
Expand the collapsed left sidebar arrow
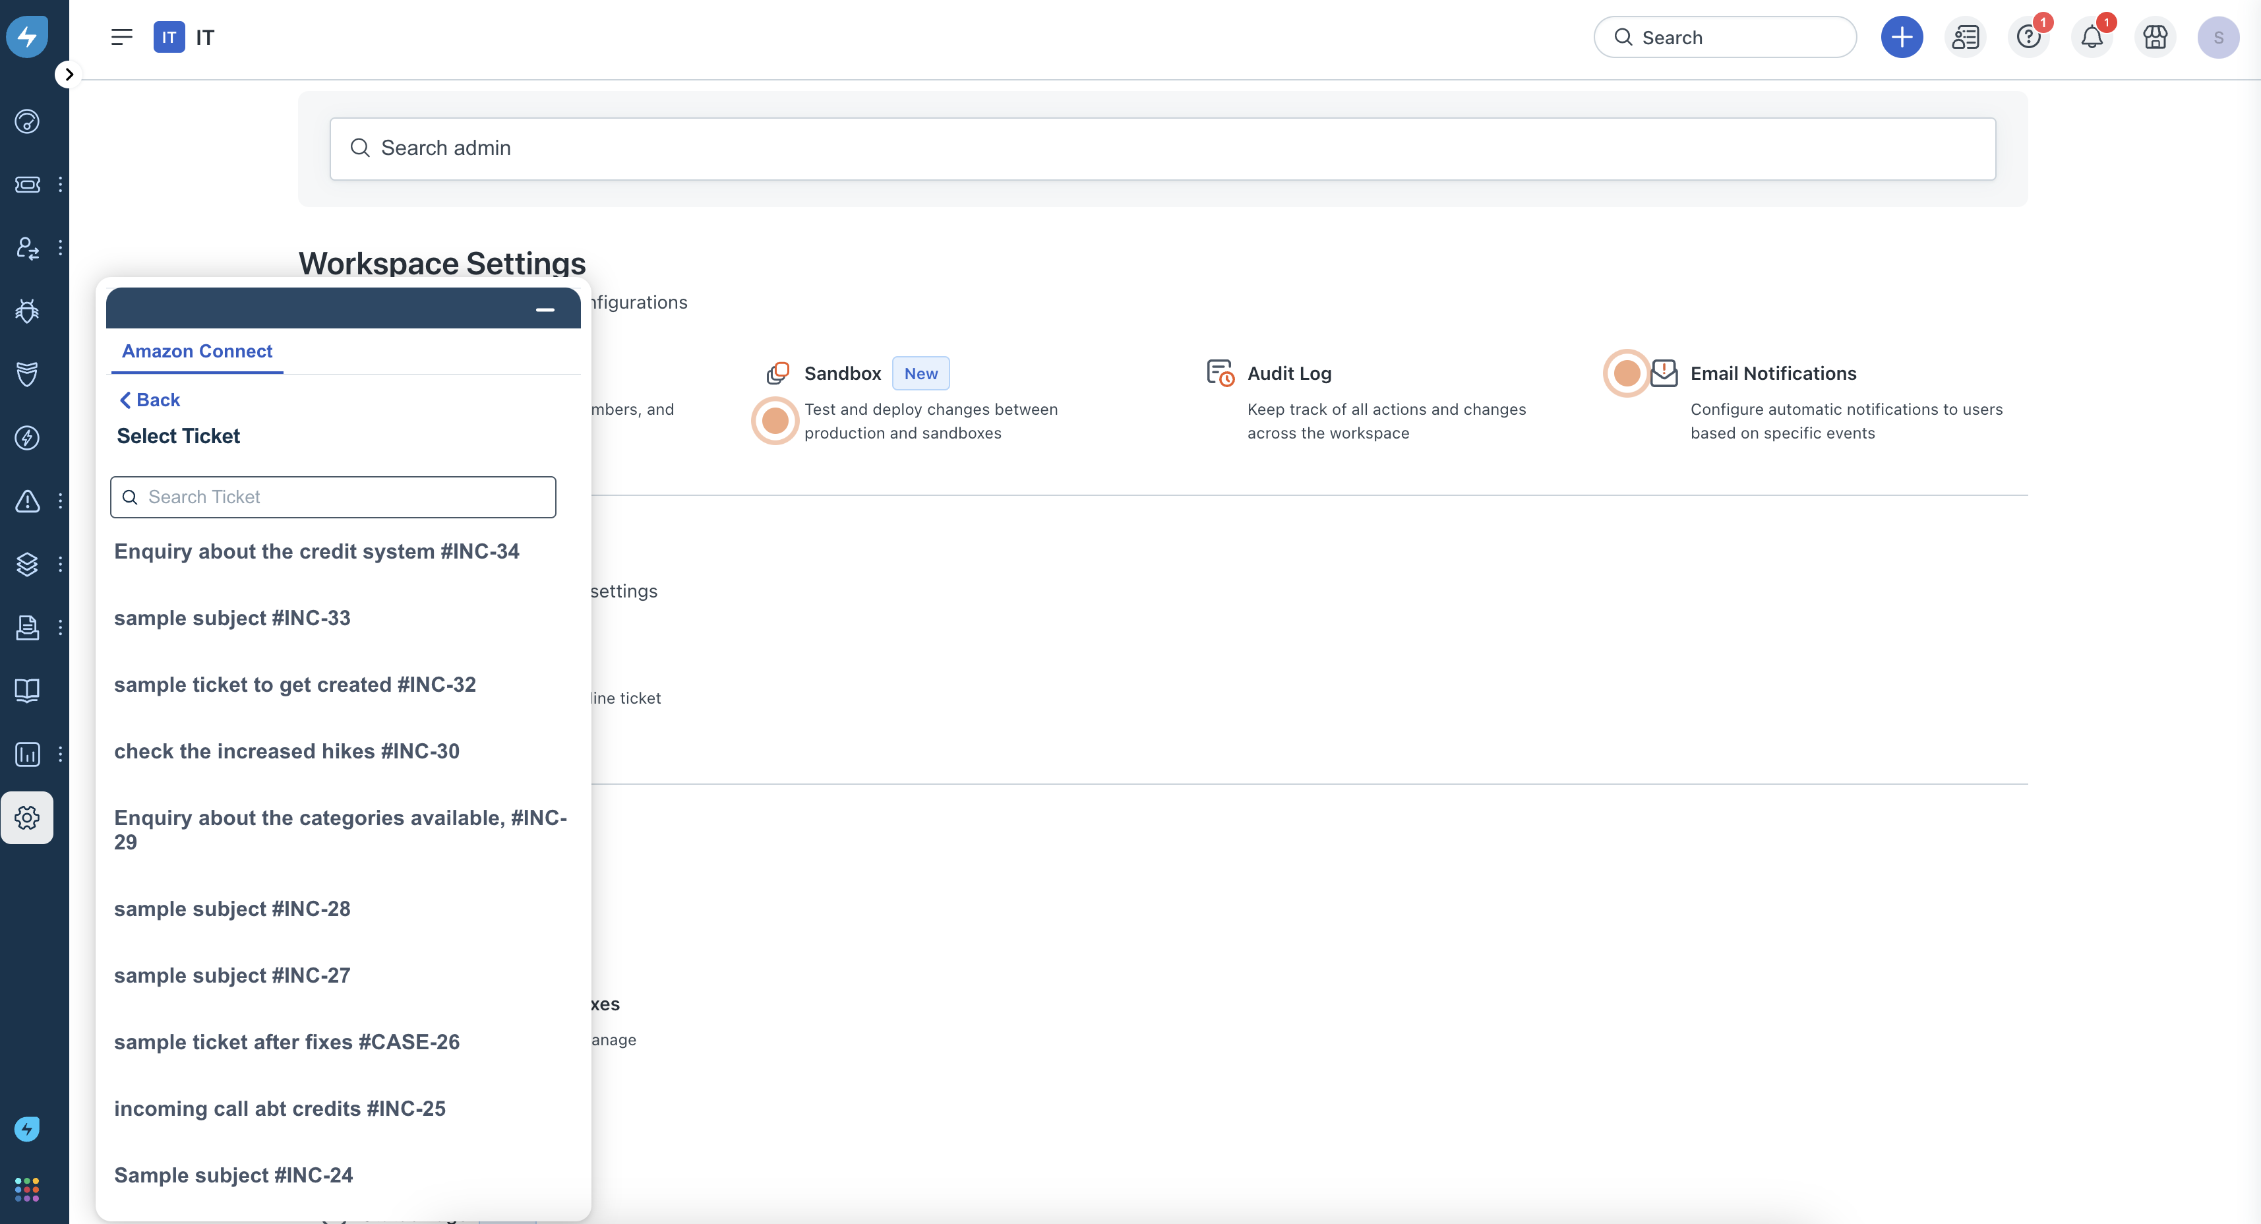69,75
